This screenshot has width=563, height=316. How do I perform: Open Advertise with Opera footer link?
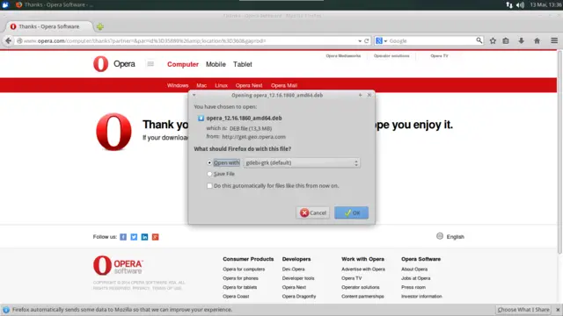[x=363, y=269]
